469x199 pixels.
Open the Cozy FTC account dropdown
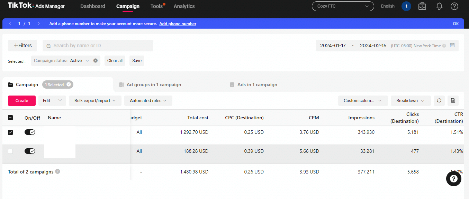[x=343, y=6]
